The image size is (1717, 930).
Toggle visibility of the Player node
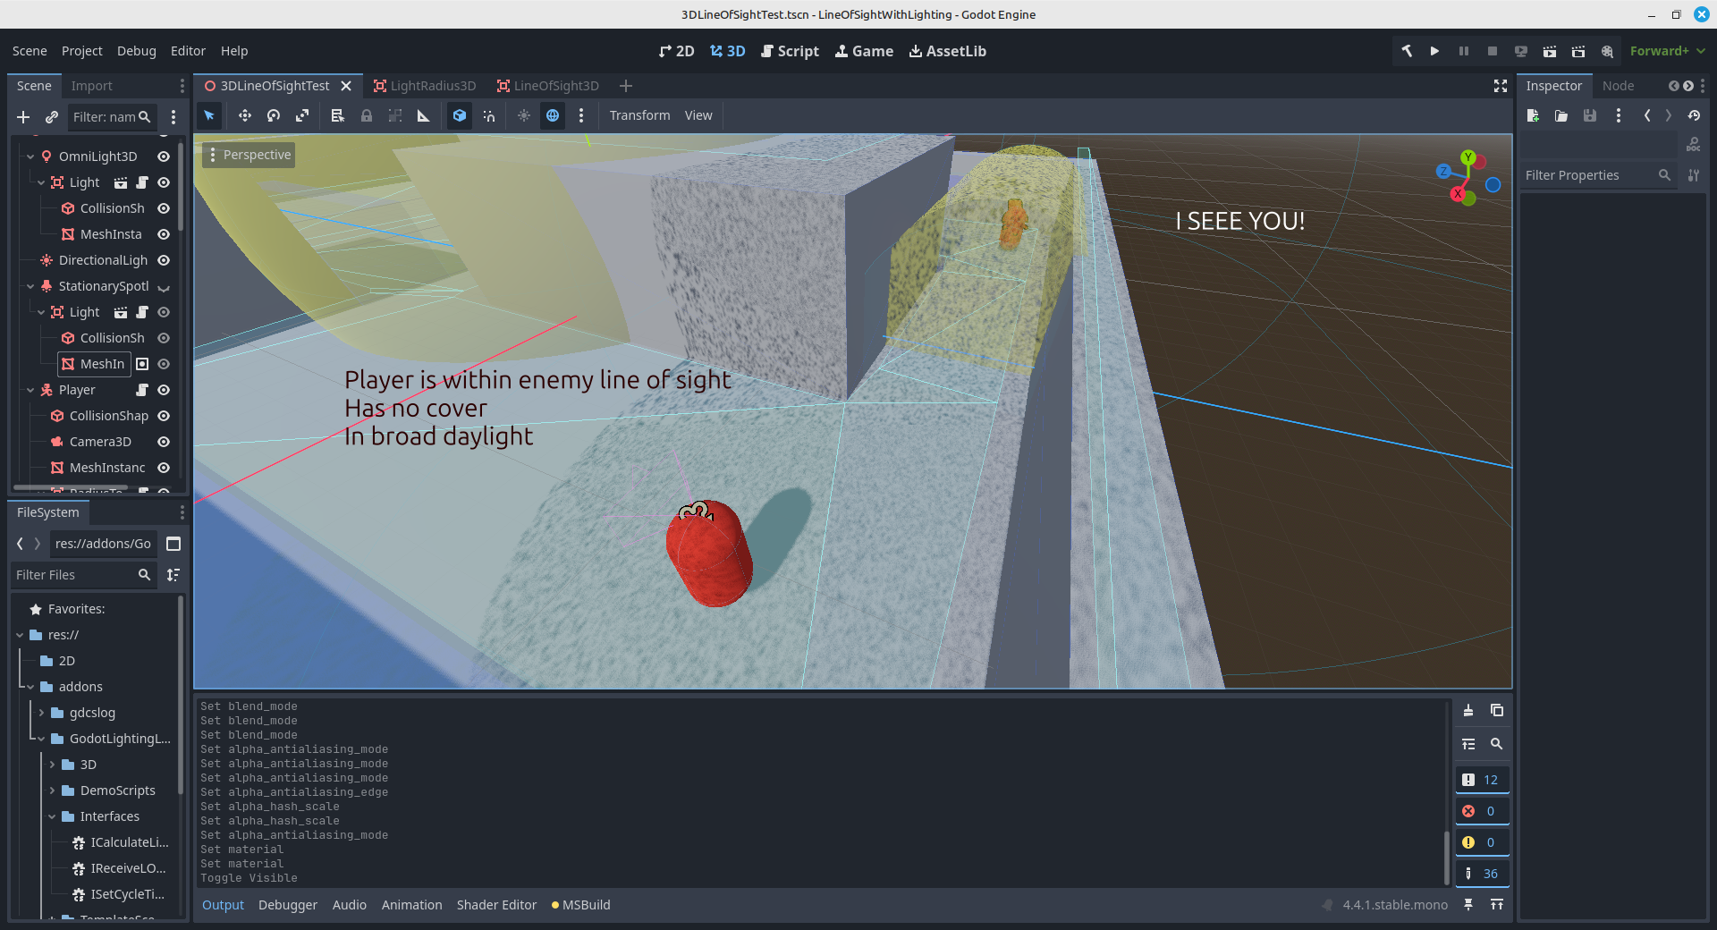pyautogui.click(x=164, y=390)
